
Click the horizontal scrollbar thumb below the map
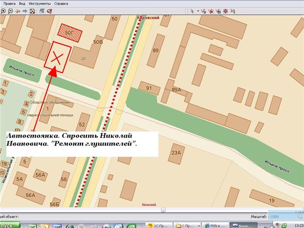point(163,209)
